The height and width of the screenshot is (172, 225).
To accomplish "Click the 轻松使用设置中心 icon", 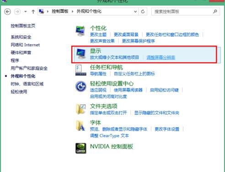I will pos(81,86).
